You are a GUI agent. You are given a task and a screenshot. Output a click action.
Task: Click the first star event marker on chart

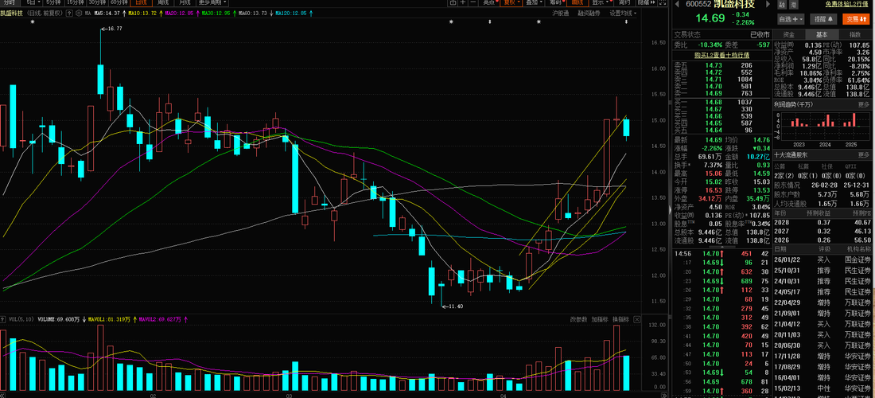(33, 21)
